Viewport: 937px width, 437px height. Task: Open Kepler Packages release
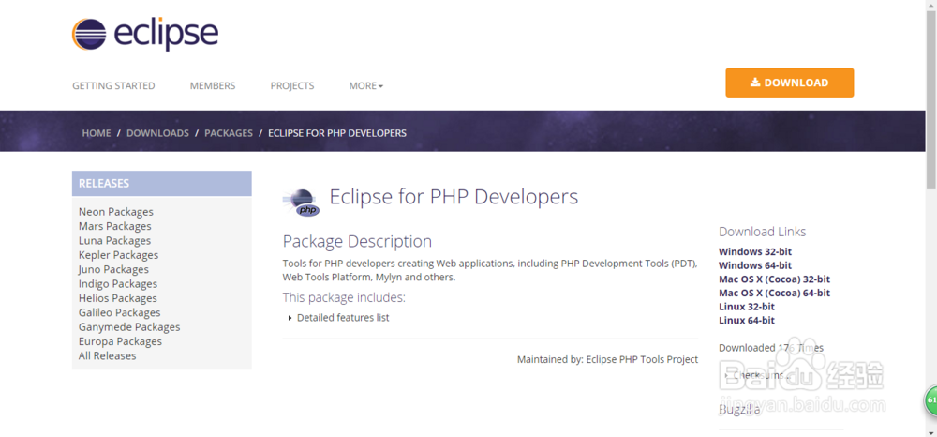point(118,255)
